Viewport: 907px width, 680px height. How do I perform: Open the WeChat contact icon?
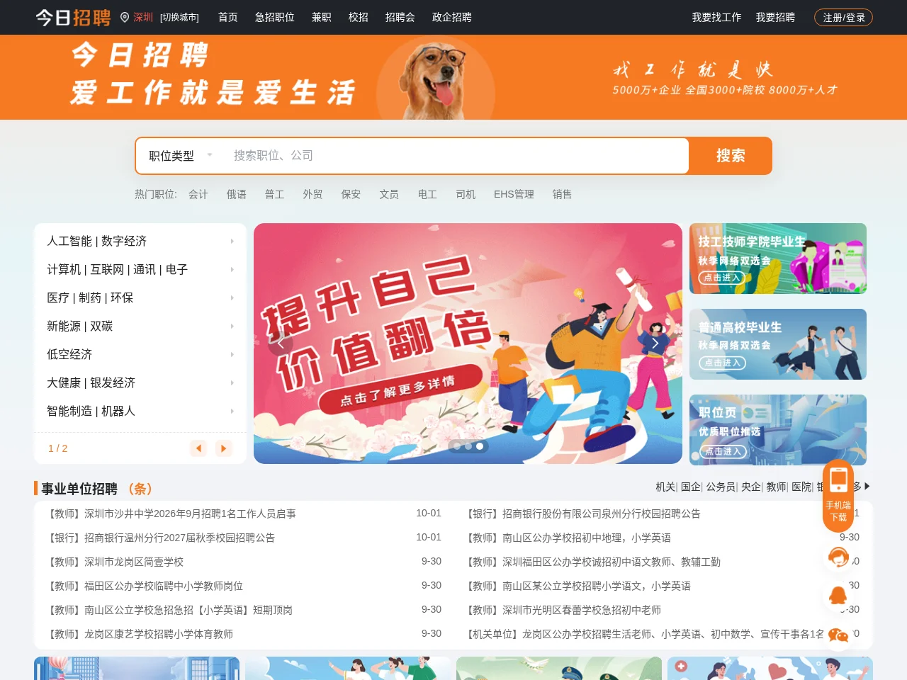(x=838, y=635)
